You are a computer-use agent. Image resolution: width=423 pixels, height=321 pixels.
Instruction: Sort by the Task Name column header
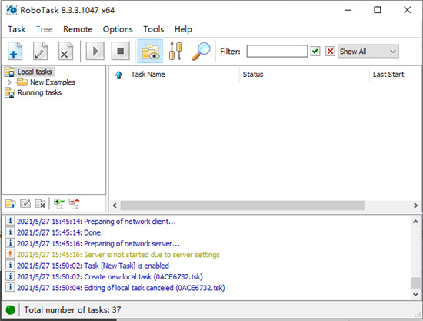148,75
